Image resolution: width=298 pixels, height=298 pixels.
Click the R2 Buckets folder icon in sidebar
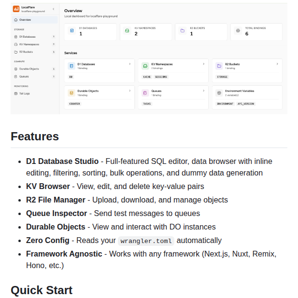[15, 52]
